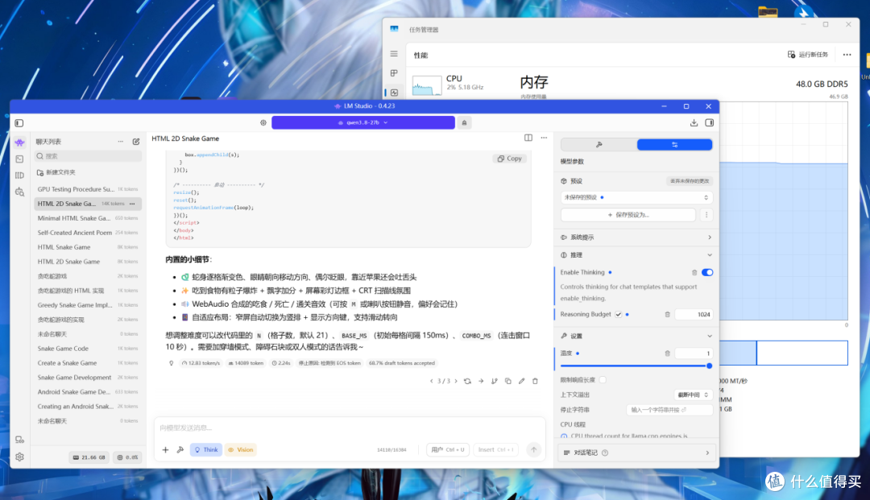Screen dimensions: 870x500
Task: Open the My Models library icon
Action: pos(19,176)
